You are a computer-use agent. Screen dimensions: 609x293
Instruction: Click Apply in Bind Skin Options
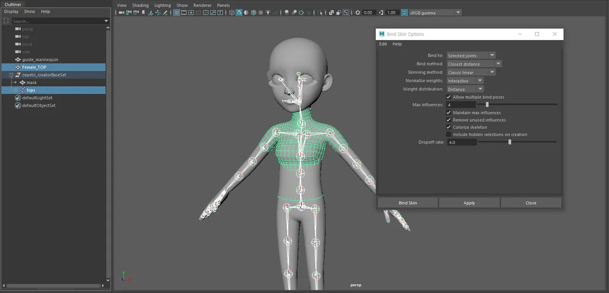click(x=469, y=203)
